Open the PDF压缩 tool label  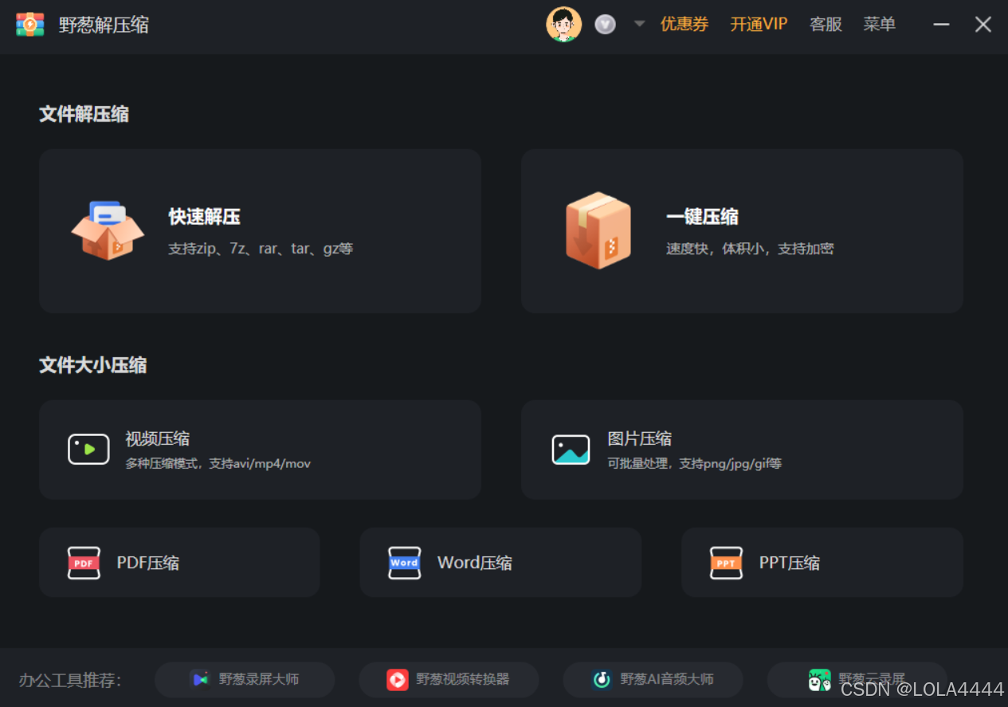[148, 563]
